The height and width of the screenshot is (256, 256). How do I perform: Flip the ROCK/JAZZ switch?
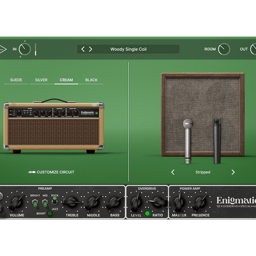54,201
